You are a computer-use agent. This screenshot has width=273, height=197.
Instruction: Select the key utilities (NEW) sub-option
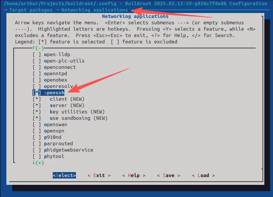(77, 112)
